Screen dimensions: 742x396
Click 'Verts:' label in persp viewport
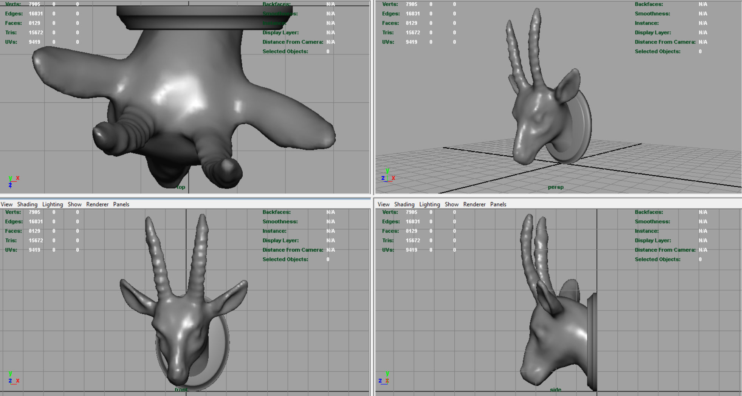390,4
